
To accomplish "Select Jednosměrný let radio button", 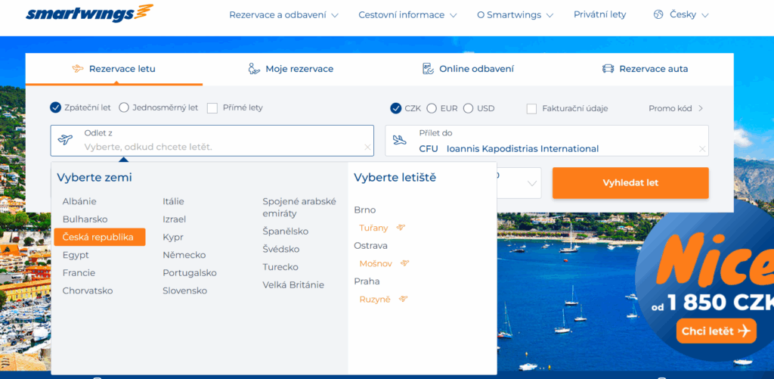I will click(124, 107).
